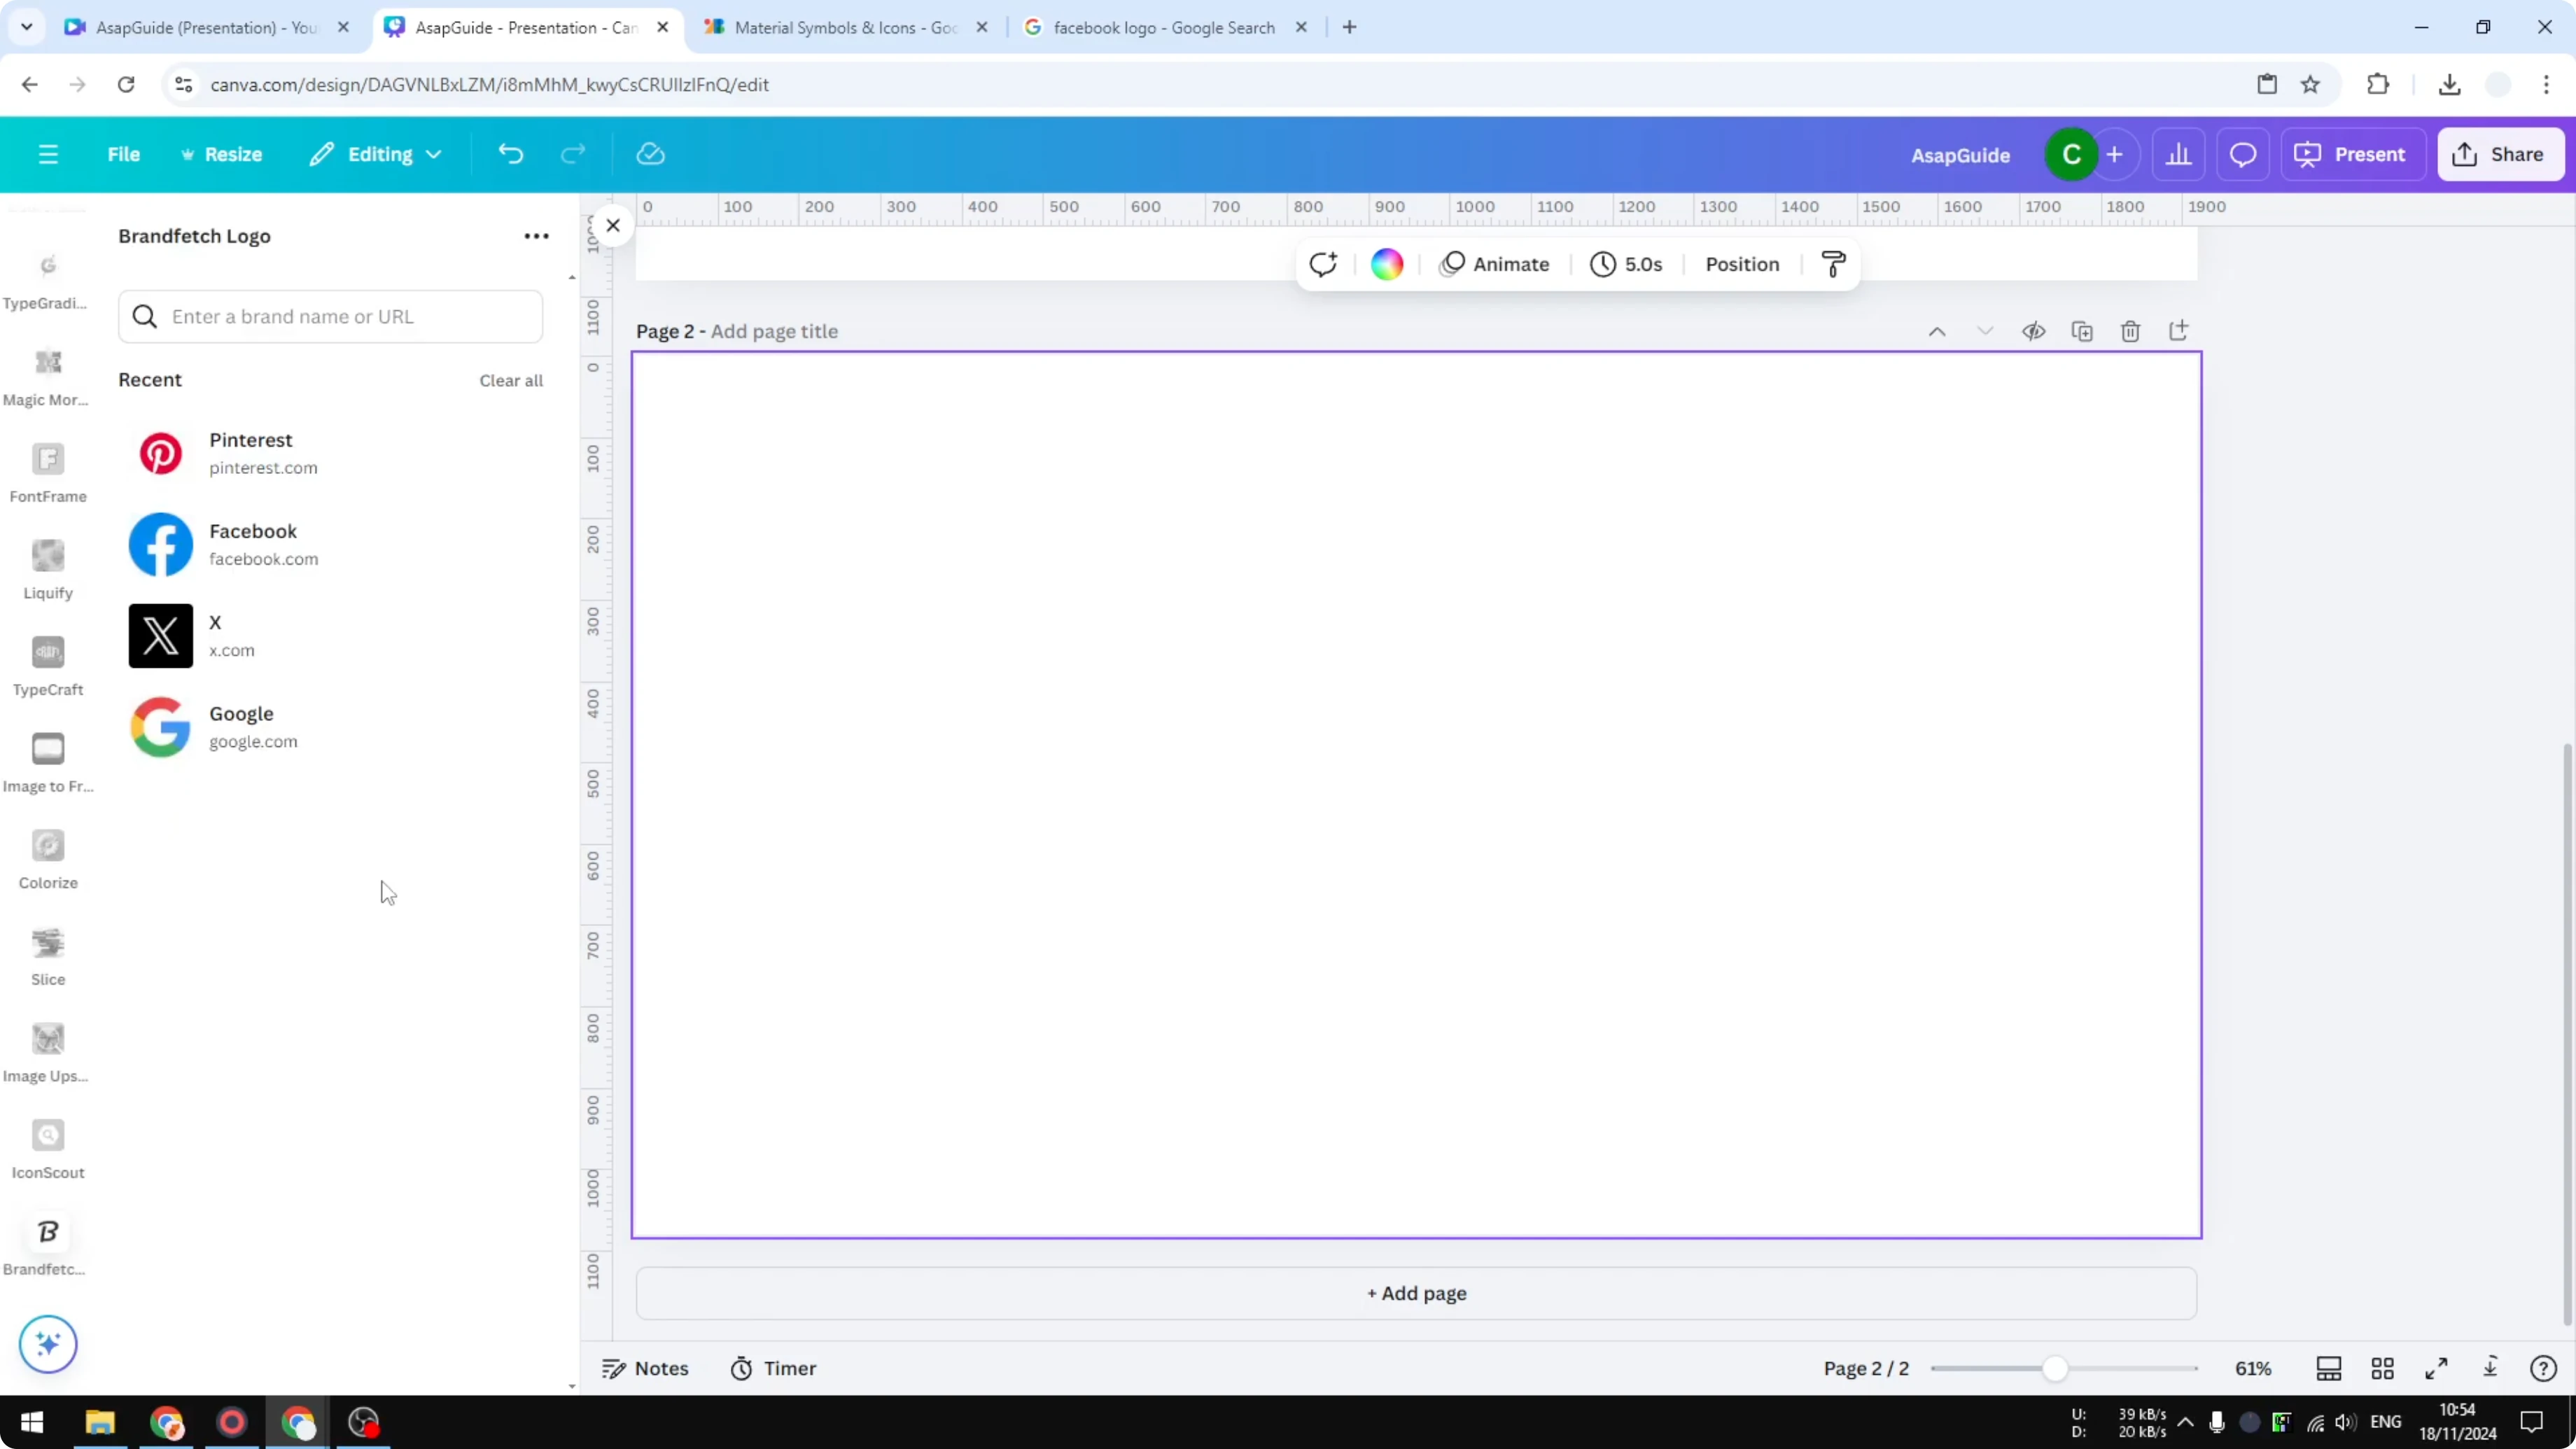The height and width of the screenshot is (1449, 2576).
Task: Open the color picker in the toolbar
Action: point(1386,263)
